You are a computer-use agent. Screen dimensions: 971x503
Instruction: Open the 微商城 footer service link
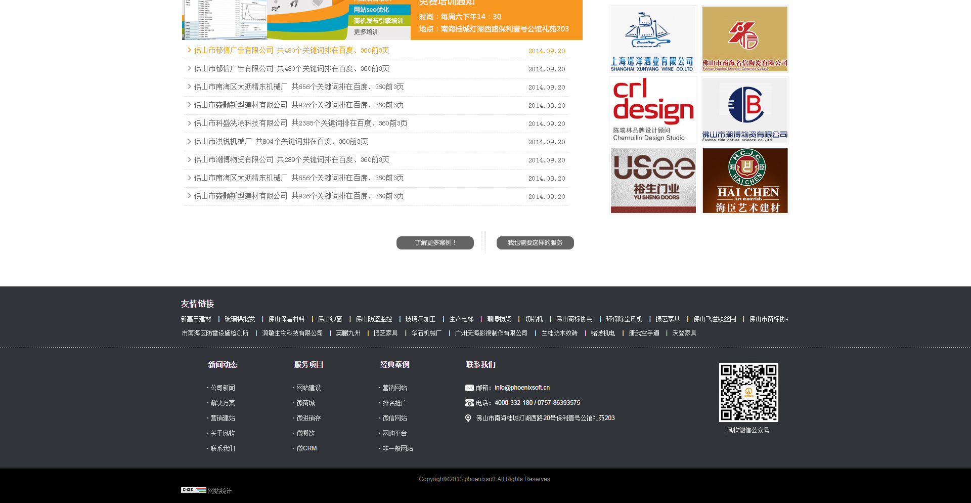[305, 403]
